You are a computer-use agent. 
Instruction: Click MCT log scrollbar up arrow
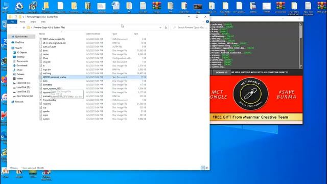point(300,24)
